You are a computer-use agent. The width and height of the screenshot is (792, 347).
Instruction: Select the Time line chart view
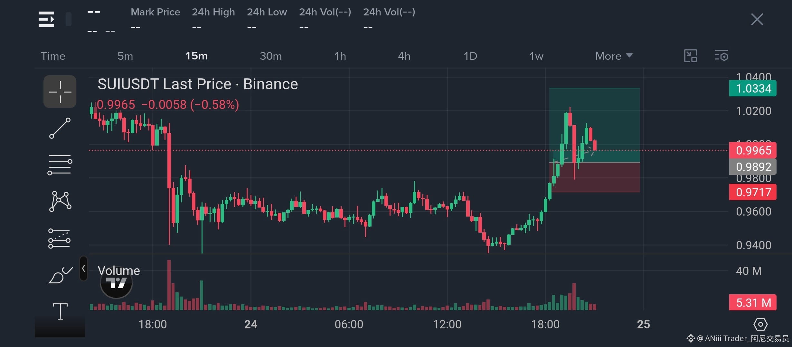53,56
